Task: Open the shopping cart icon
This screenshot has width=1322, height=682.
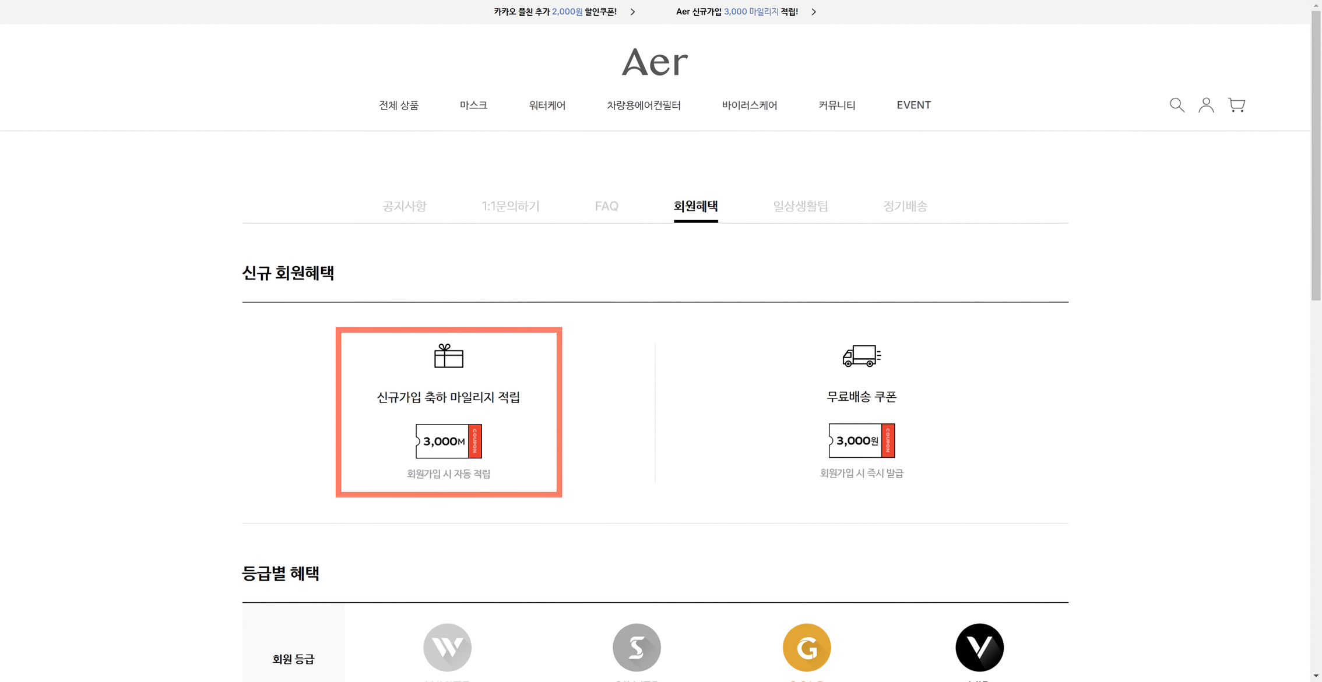Action: point(1236,105)
